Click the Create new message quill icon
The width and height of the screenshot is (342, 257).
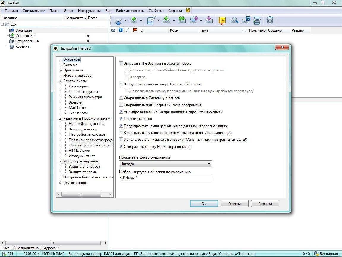point(151,21)
